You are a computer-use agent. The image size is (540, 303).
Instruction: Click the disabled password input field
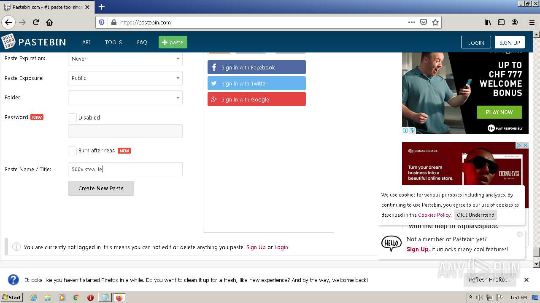[x=125, y=131]
